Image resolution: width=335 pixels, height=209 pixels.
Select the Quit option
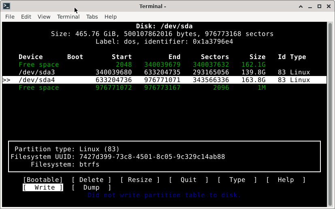pyautogui.click(x=188, y=180)
